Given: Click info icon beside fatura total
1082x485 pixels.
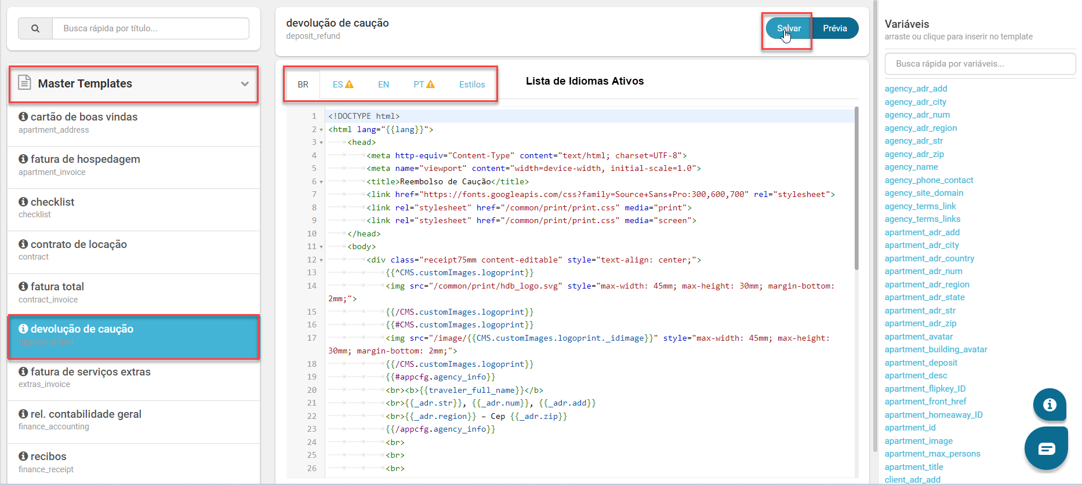Looking at the screenshot, I should [23, 286].
